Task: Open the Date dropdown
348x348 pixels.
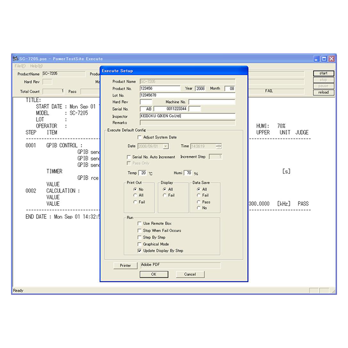Action: click(x=166, y=146)
